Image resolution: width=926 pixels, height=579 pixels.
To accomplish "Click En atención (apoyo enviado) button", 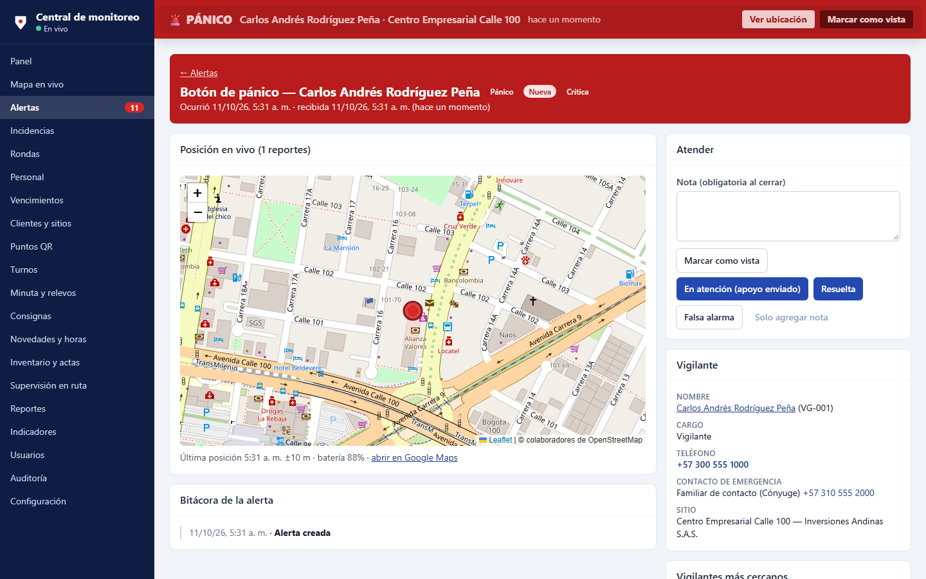I will (742, 289).
